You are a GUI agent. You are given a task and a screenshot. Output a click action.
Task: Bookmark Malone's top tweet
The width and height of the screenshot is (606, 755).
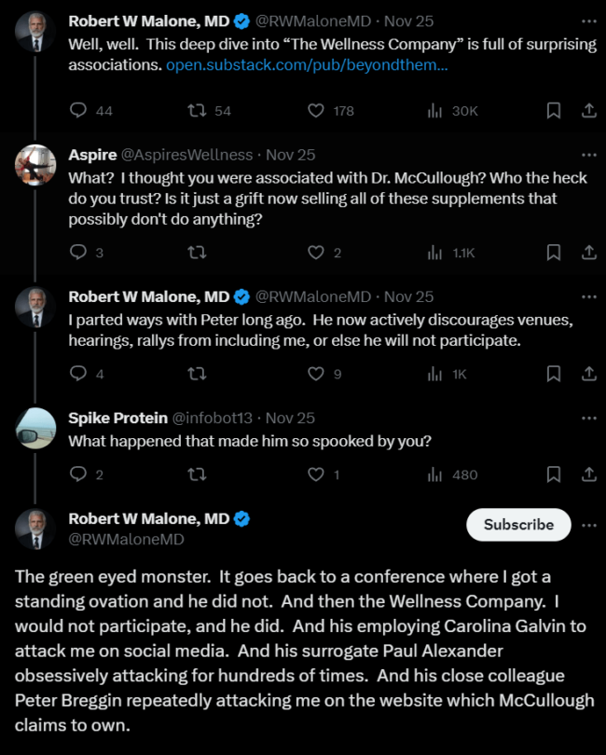553,110
